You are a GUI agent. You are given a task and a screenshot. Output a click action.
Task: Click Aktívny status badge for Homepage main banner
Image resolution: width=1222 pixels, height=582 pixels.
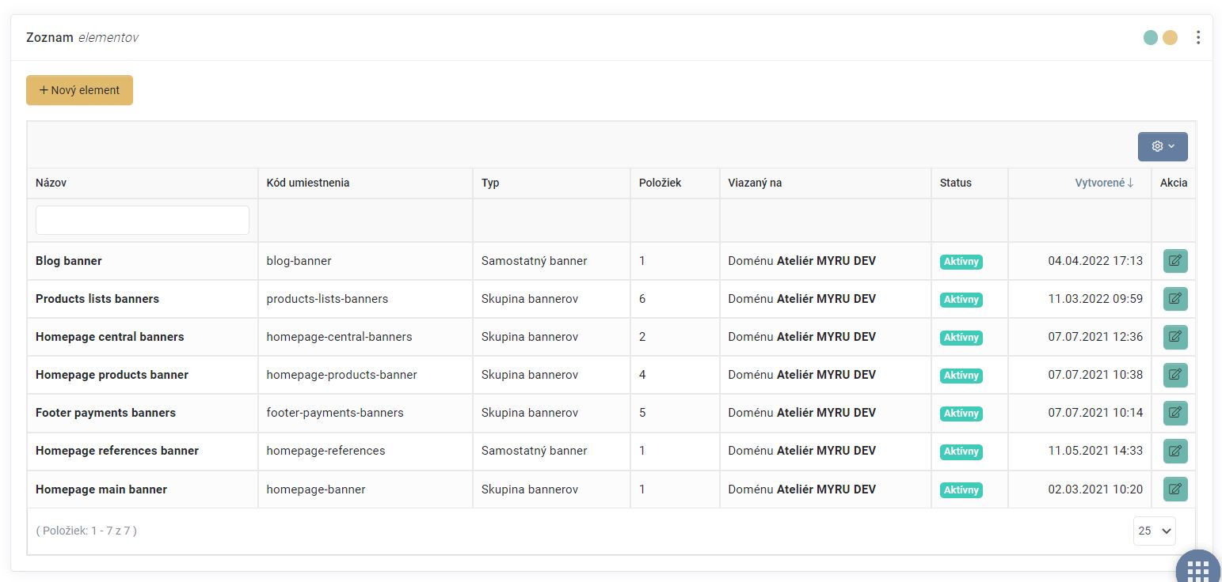[961, 489]
